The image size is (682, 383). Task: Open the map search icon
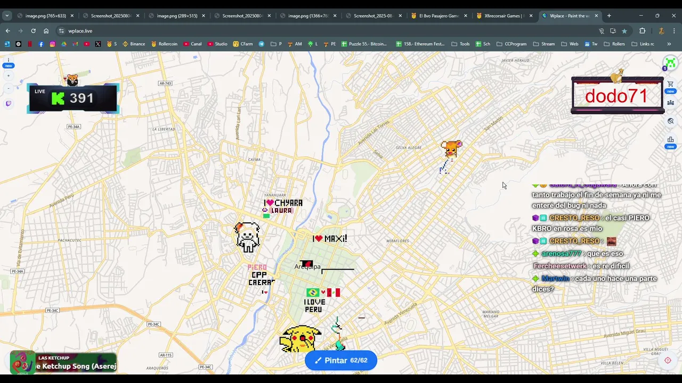pos(670,121)
